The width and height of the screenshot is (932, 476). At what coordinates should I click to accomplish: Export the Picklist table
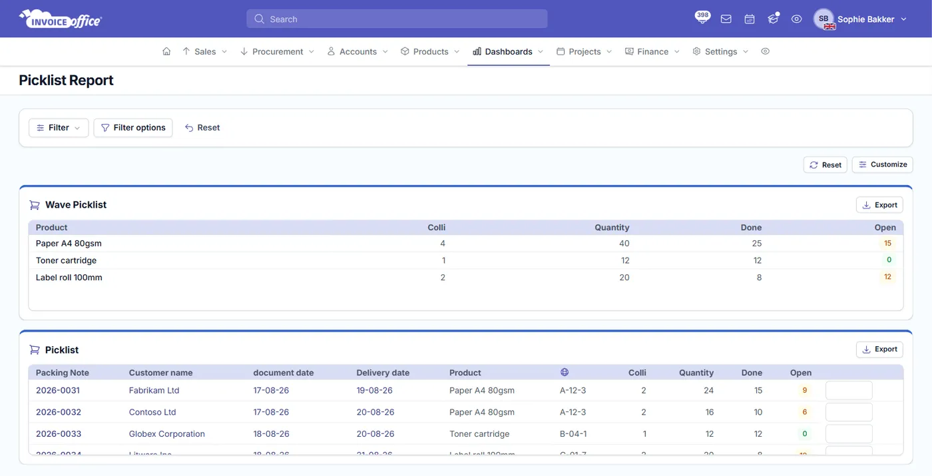879,350
